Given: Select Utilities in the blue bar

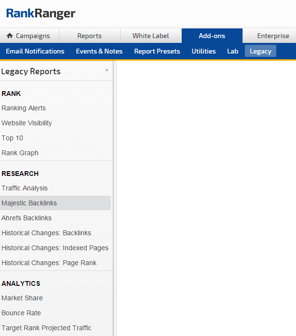Looking at the screenshot, I should tap(203, 51).
